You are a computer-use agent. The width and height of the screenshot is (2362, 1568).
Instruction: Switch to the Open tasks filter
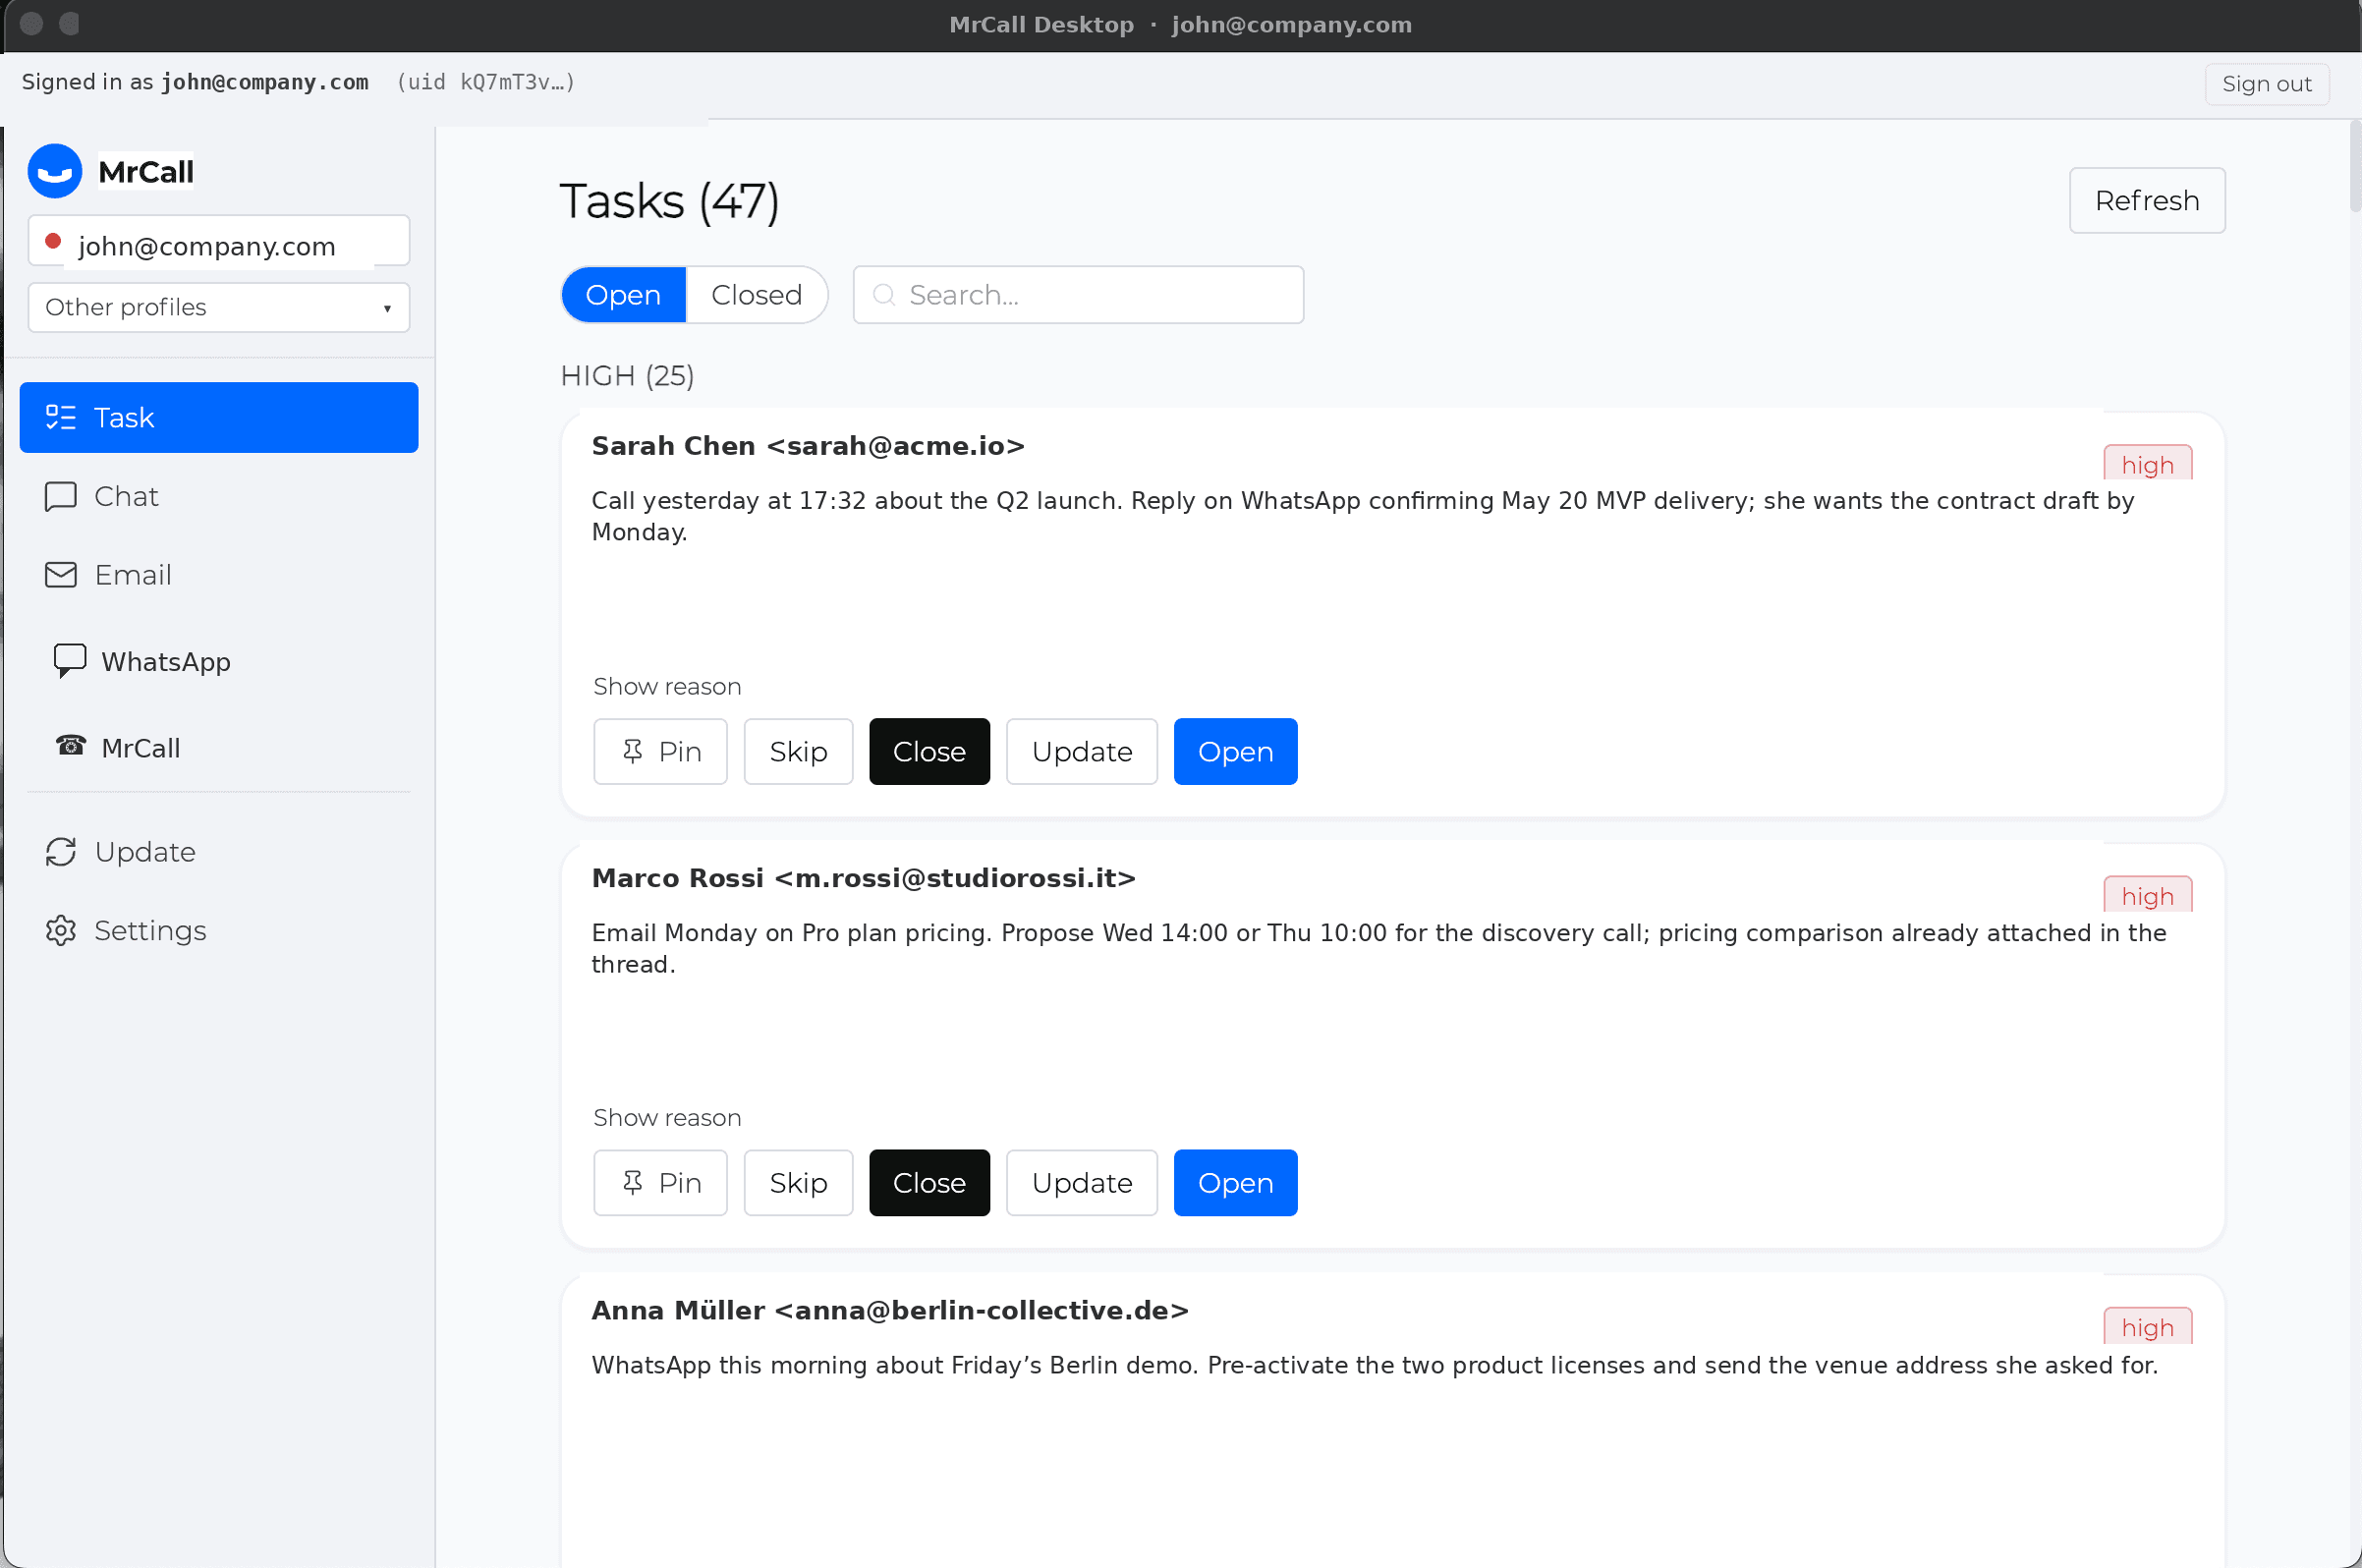point(623,295)
